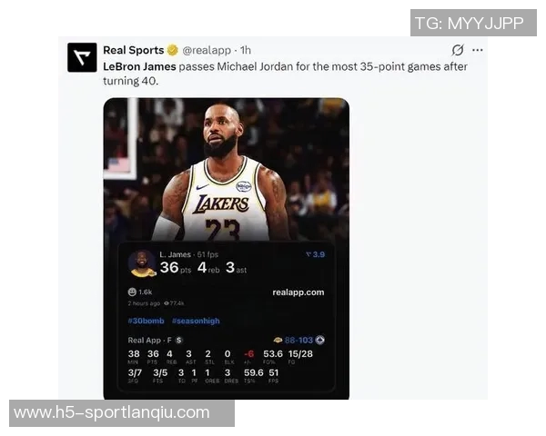
Task: Open the #seasonhigh hashtag
Action: click(x=196, y=321)
